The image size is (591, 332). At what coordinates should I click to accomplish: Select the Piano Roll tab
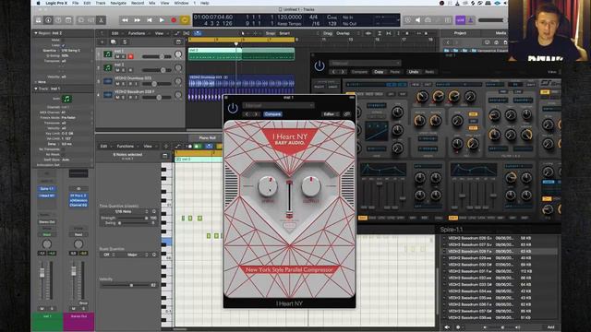click(207, 138)
